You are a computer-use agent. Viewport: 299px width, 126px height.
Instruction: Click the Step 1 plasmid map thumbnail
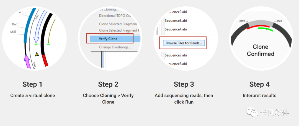34,38
